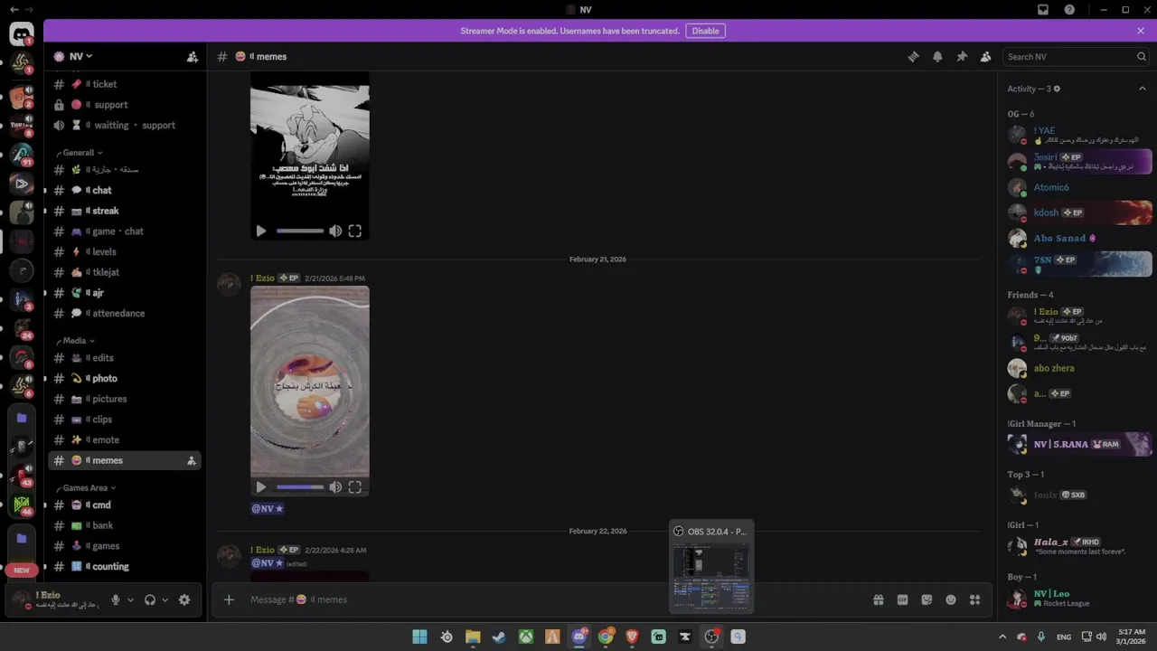1157x651 pixels.
Task: Open the server with 91 badge
Action: tap(22, 154)
